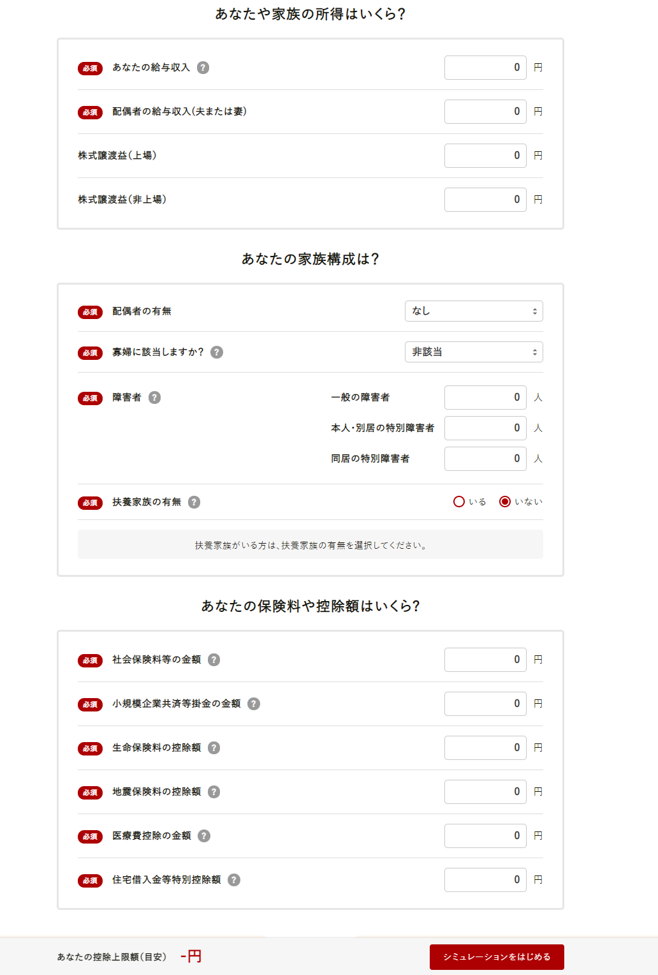Click help icon for 小規模企業共済等掛金の金額
The width and height of the screenshot is (658, 975).
pos(254,704)
